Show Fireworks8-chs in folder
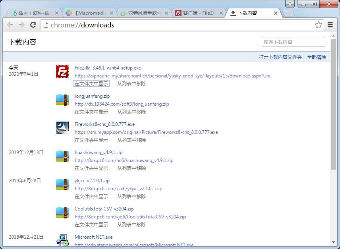Screen dimensions: 340x249 pyautogui.click(x=91, y=140)
